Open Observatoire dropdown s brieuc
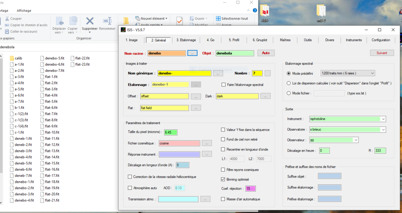Image resolution: width=402 pixels, height=213 pixels. coord(348,129)
